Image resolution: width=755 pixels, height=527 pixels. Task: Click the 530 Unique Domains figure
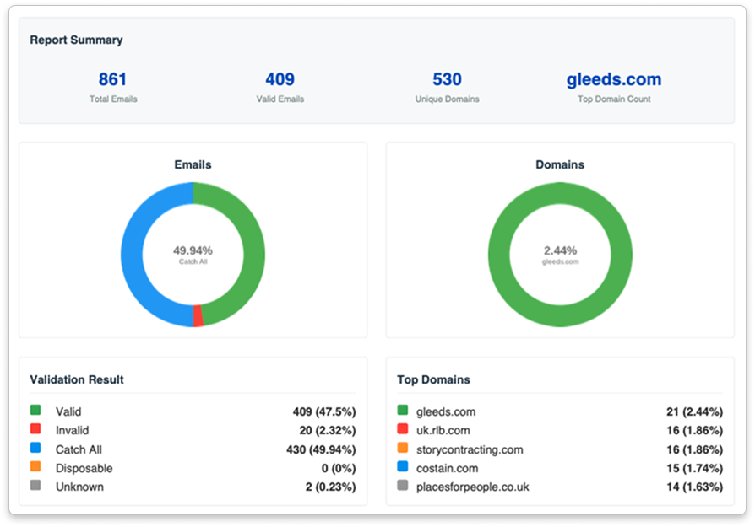(447, 80)
